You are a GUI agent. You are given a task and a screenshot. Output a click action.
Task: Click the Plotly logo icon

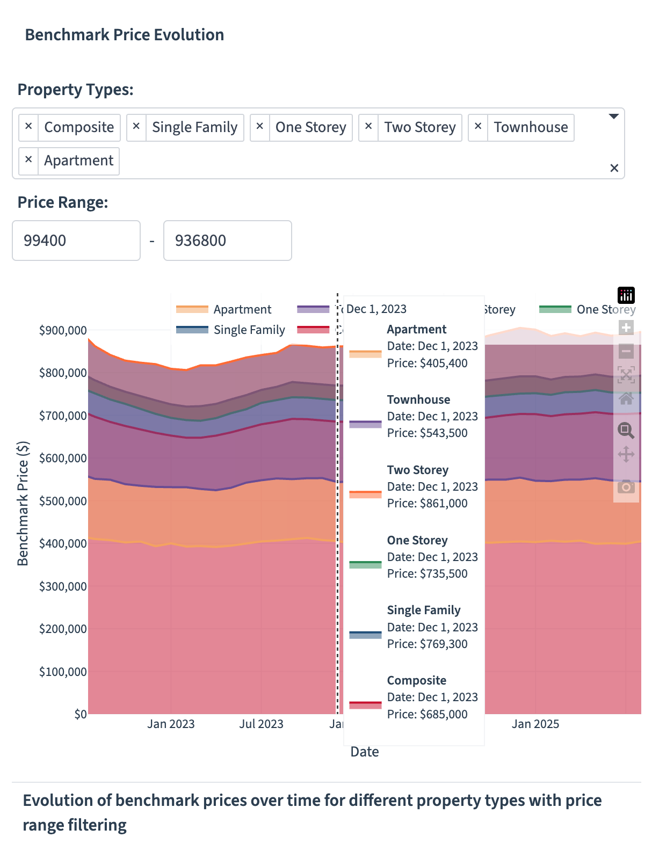point(626,295)
